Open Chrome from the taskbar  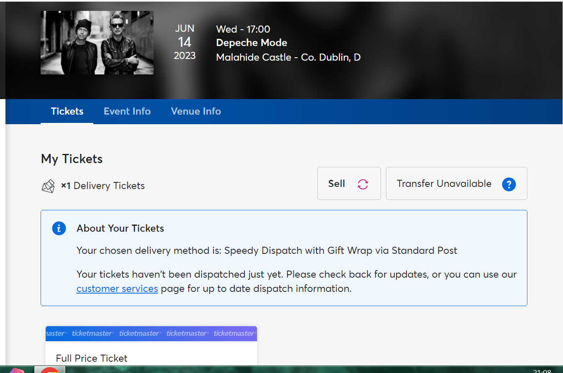[x=50, y=370]
